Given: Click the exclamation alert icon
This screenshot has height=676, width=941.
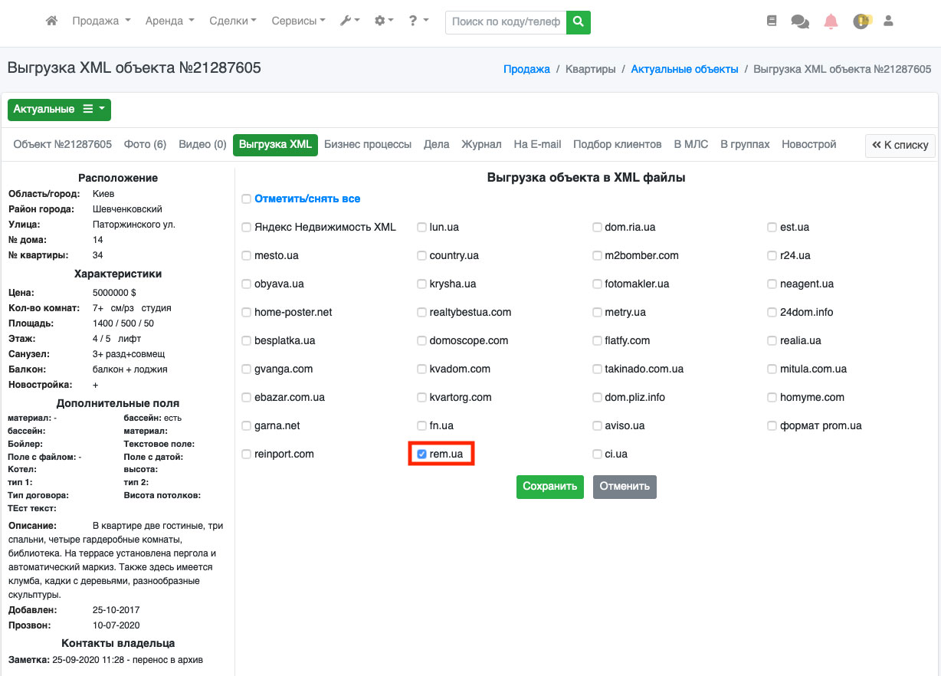Looking at the screenshot, I should [862, 21].
